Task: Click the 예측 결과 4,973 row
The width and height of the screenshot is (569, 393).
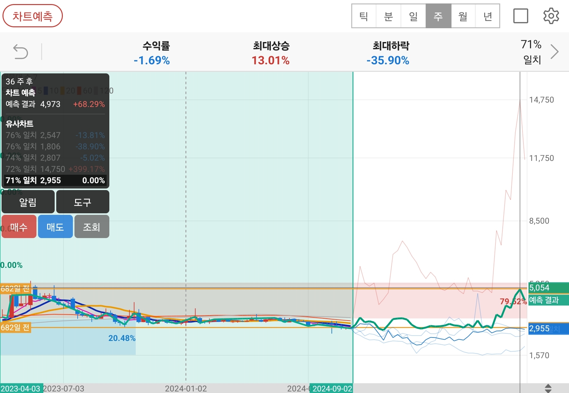Action: [55, 104]
